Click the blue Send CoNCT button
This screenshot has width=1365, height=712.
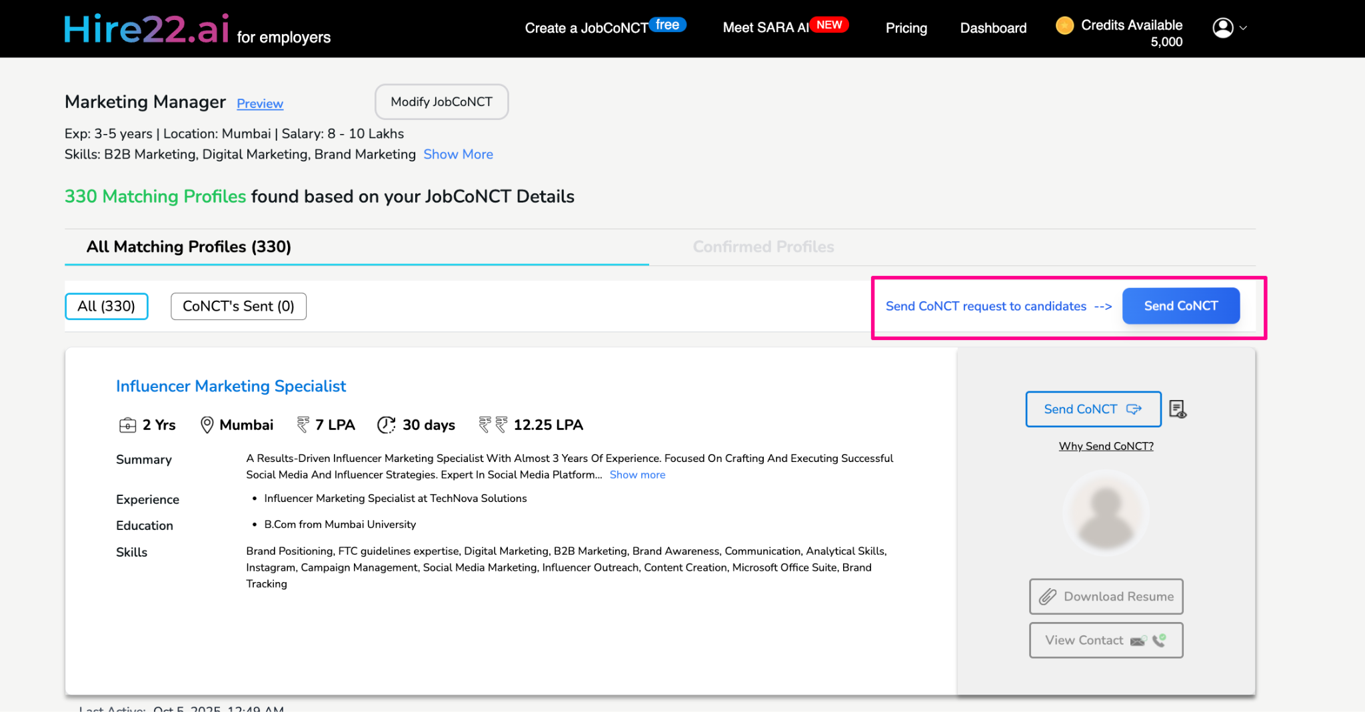coord(1180,305)
